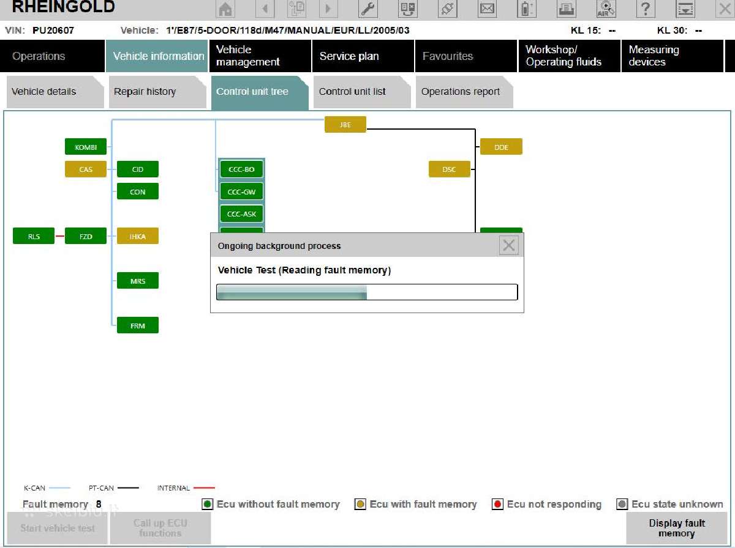The image size is (735, 548).
Task: Select the DDE control unit node
Action: (501, 147)
